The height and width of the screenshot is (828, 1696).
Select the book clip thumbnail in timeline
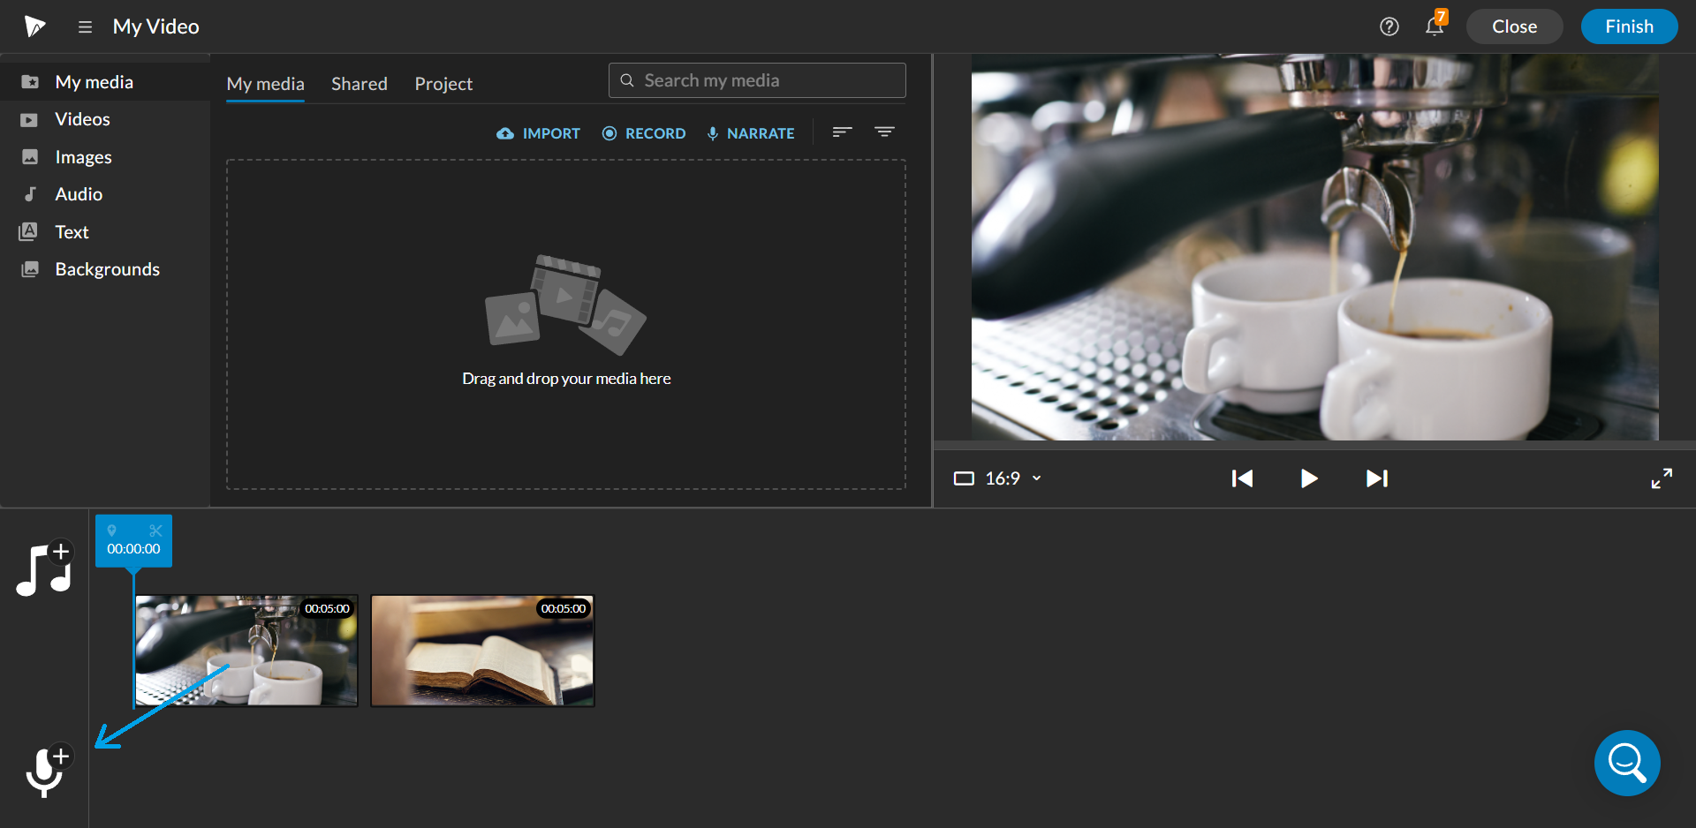481,651
